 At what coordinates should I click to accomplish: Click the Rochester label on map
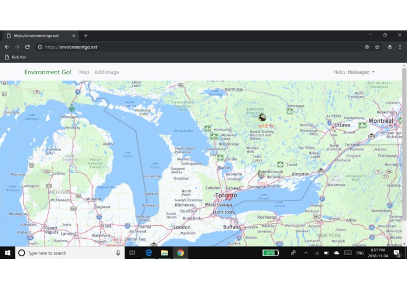tap(267, 217)
